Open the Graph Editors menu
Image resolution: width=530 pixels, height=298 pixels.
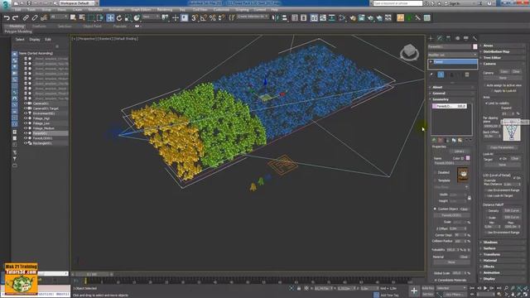pos(141,9)
